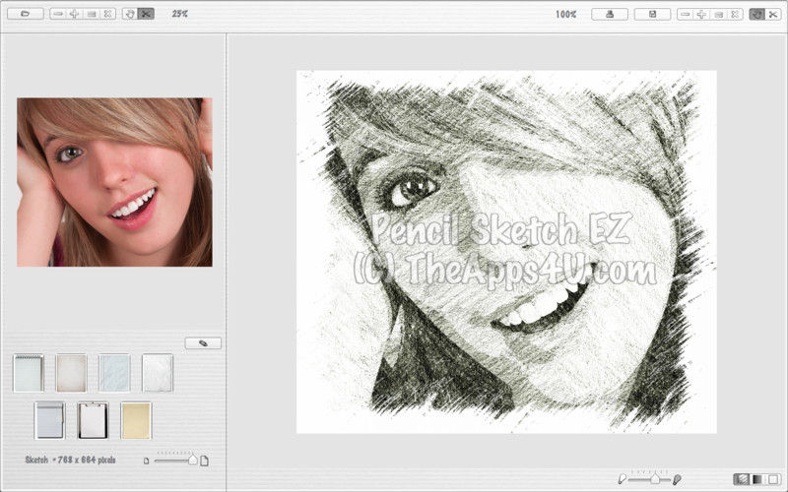Select the hand pan tool for source photo

[130, 14]
